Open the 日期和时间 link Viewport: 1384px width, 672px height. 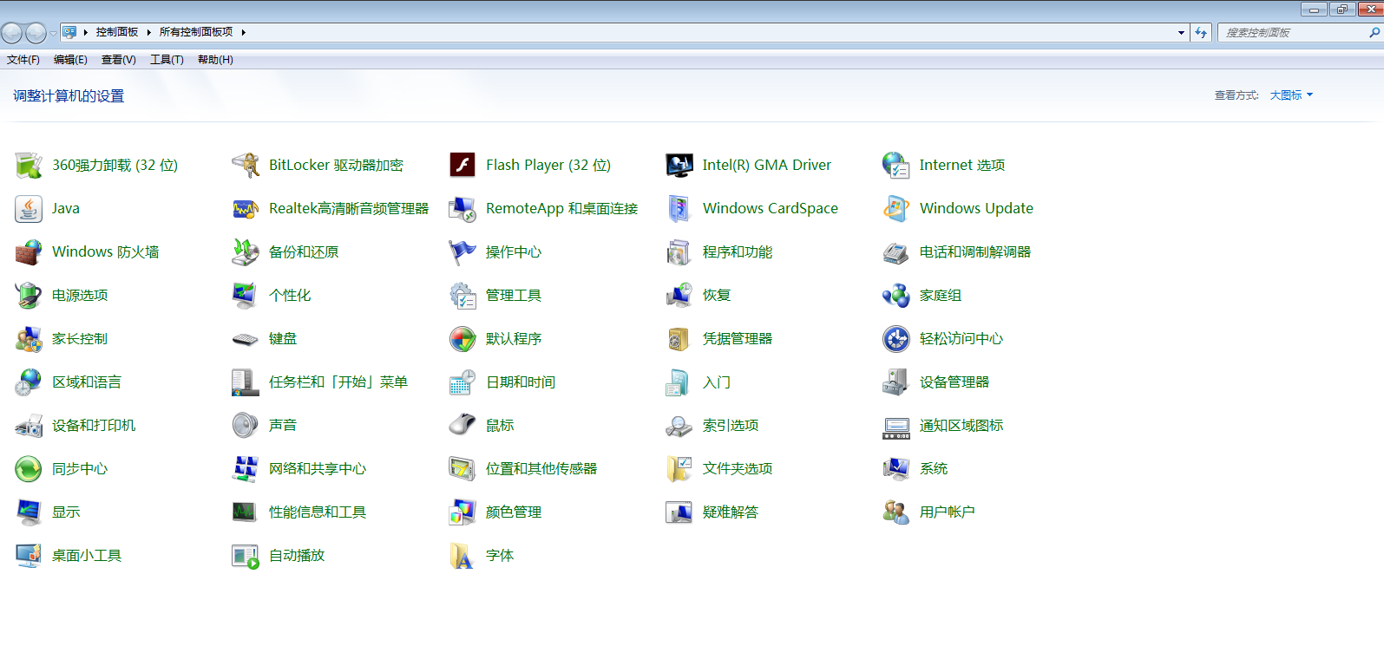tap(521, 382)
